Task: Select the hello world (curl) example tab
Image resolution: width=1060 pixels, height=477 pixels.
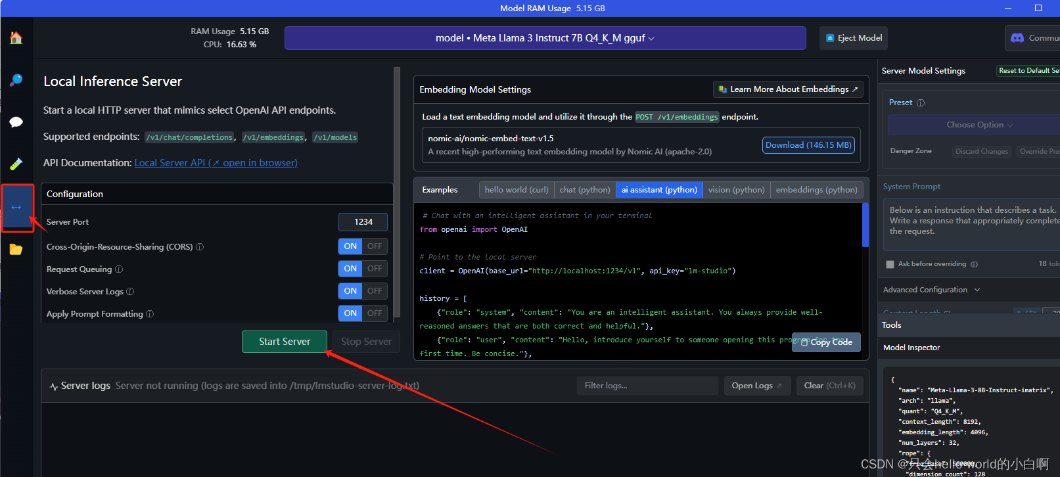Action: tap(517, 190)
